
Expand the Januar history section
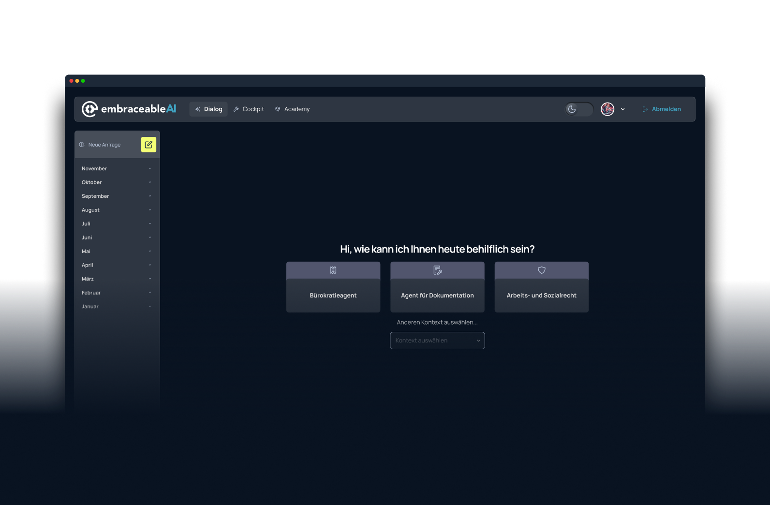point(117,307)
